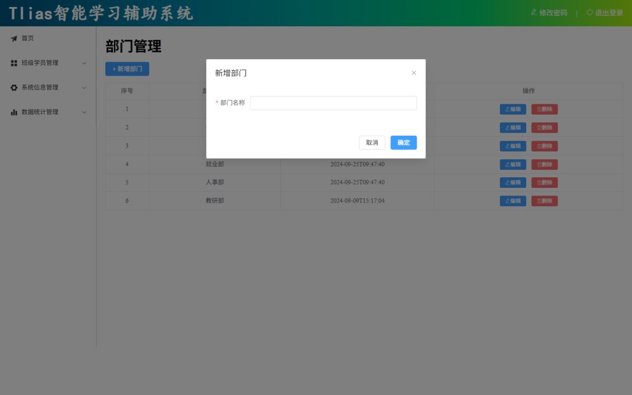Image resolution: width=632 pixels, height=395 pixels.
Task: Click the power icon beside 退出登录
Action: [x=590, y=12]
